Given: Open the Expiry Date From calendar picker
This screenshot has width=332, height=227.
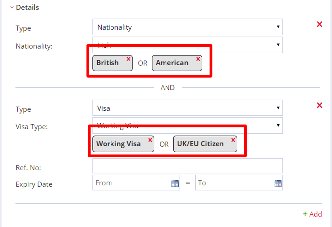Looking at the screenshot, I should point(175,183).
